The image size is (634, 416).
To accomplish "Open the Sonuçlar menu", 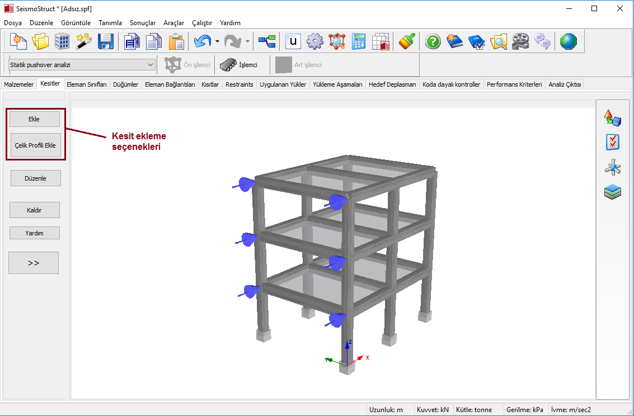I will click(143, 23).
